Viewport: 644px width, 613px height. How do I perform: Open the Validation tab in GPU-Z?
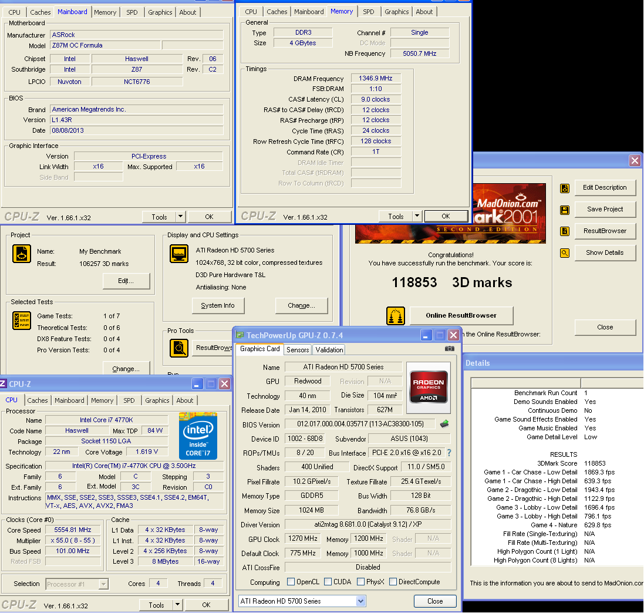point(329,349)
